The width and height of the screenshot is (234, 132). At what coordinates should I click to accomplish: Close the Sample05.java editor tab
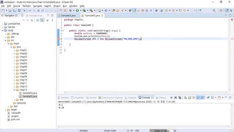click(x=102, y=15)
